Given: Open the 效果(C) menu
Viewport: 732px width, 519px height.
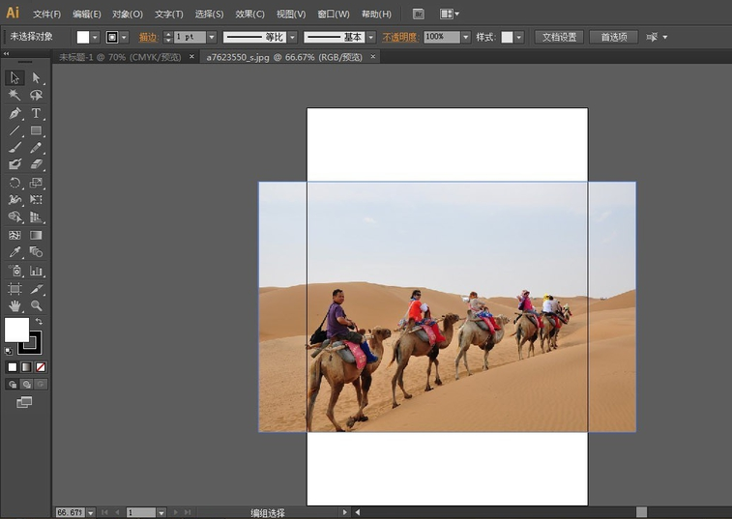Looking at the screenshot, I should click(x=249, y=14).
